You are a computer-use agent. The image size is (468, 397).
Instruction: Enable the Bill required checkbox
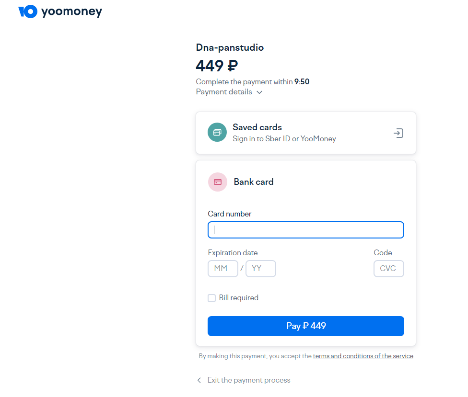tap(211, 298)
